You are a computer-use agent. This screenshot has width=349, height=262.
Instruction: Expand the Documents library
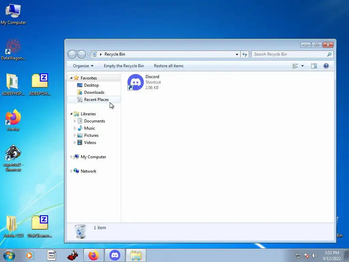click(75, 121)
